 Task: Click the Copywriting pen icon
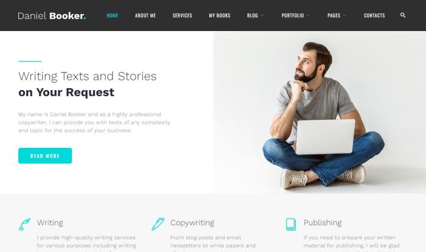tap(158, 224)
